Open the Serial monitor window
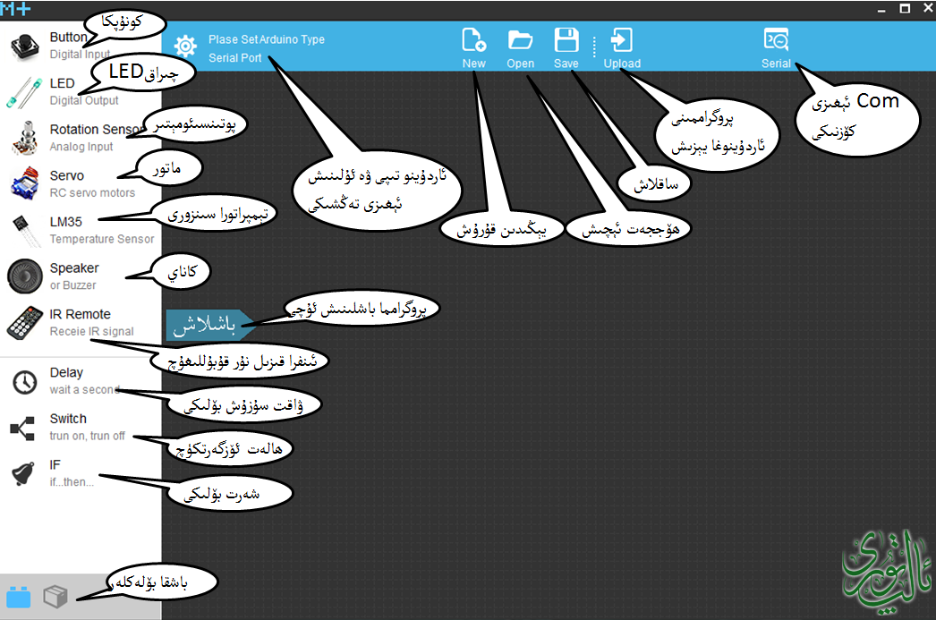This screenshot has height=620, width=936. (776, 47)
